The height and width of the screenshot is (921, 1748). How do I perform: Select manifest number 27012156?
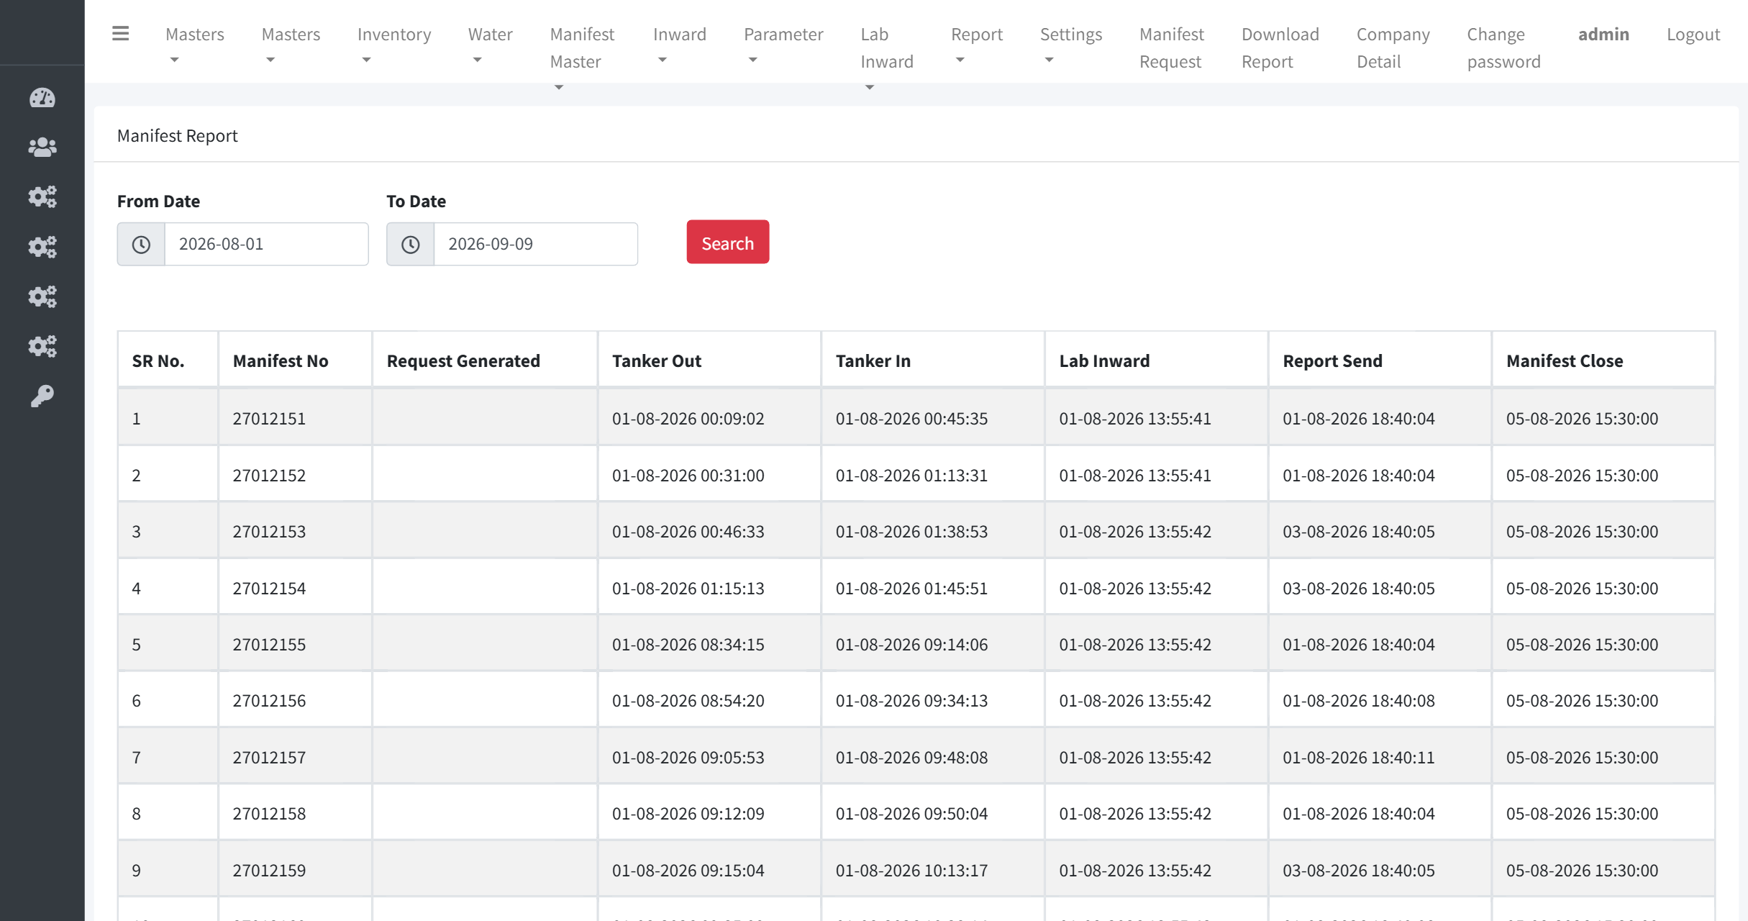(269, 701)
